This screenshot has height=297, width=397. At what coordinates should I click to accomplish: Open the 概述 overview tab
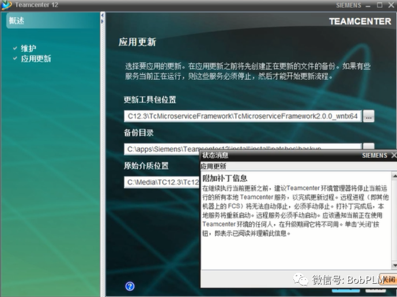(x=17, y=20)
